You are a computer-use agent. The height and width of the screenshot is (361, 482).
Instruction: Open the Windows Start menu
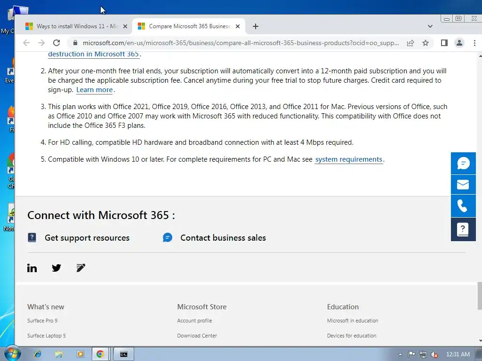click(12, 354)
